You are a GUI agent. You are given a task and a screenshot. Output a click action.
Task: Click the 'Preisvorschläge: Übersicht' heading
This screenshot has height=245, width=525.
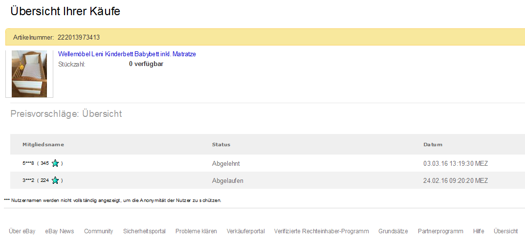tap(66, 114)
